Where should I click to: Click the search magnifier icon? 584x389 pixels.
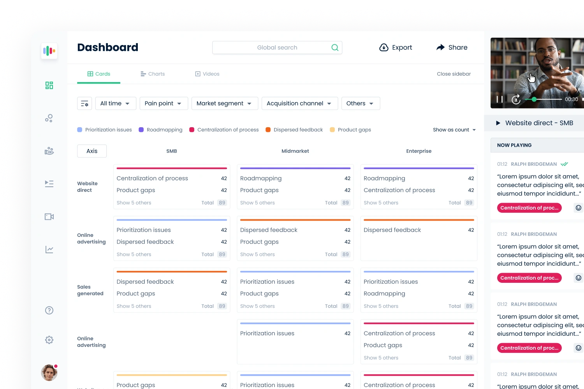pyautogui.click(x=335, y=47)
